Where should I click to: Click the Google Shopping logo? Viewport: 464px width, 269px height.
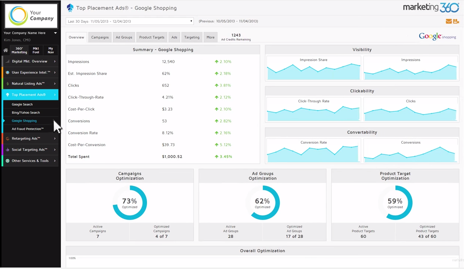point(437,36)
